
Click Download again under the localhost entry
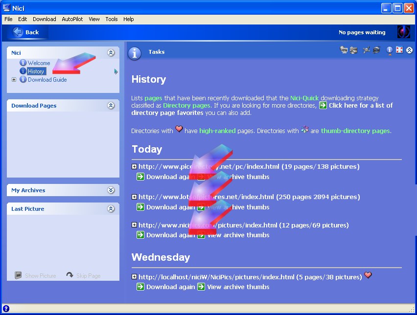(x=170, y=287)
